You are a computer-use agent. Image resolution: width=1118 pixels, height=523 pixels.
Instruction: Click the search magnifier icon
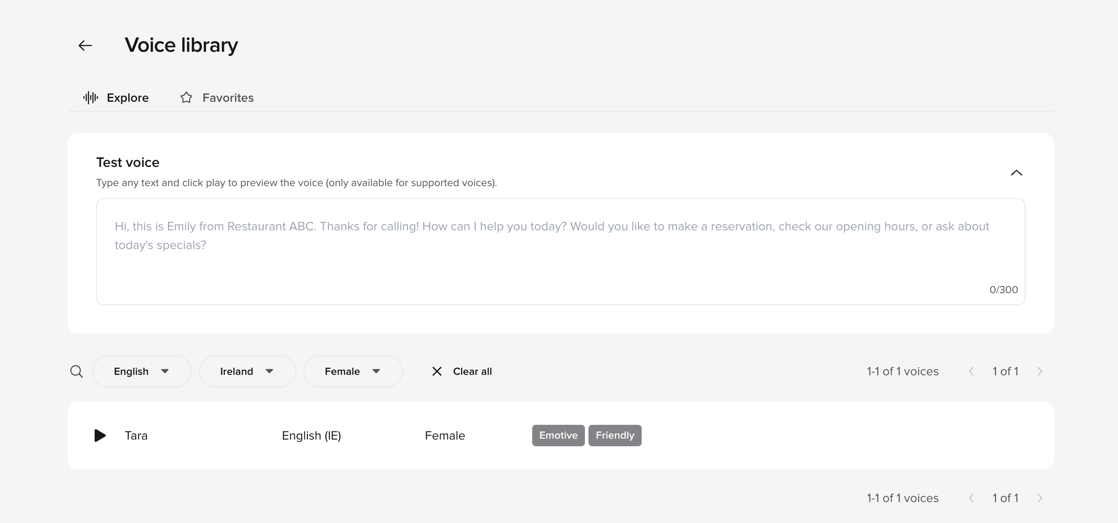[x=76, y=371]
